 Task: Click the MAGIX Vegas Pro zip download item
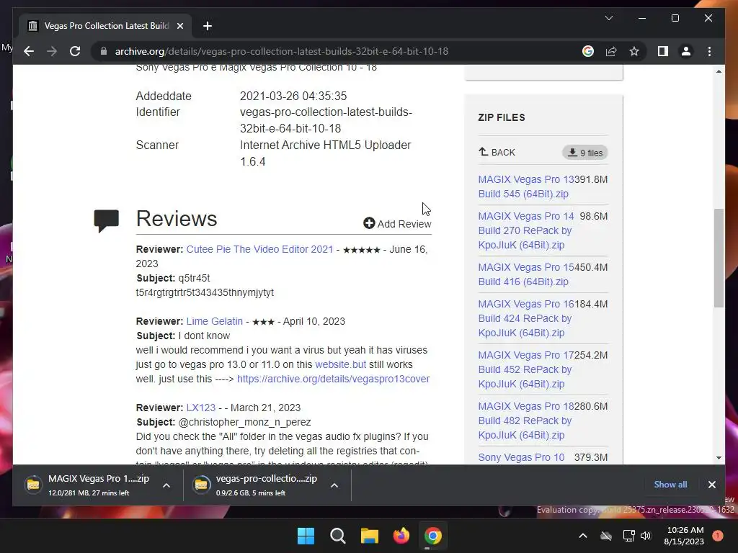click(89, 485)
